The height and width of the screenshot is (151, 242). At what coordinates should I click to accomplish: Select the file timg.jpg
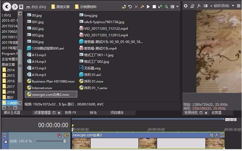[x=88, y=15]
